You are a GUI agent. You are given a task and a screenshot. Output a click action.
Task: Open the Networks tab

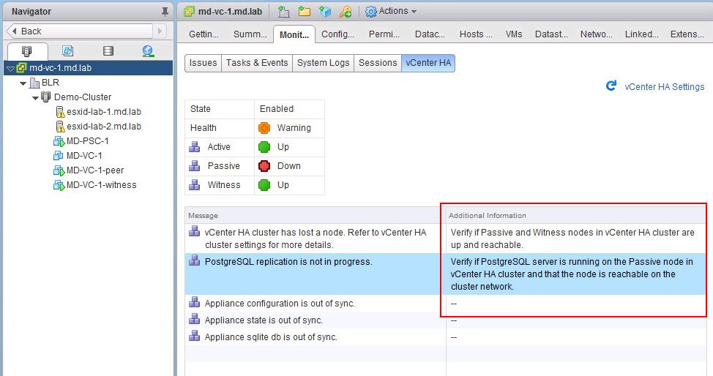tap(596, 34)
